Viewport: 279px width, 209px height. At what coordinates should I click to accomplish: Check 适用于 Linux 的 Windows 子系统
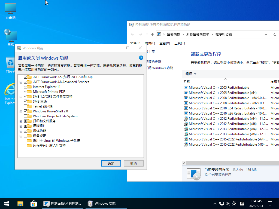26,141
